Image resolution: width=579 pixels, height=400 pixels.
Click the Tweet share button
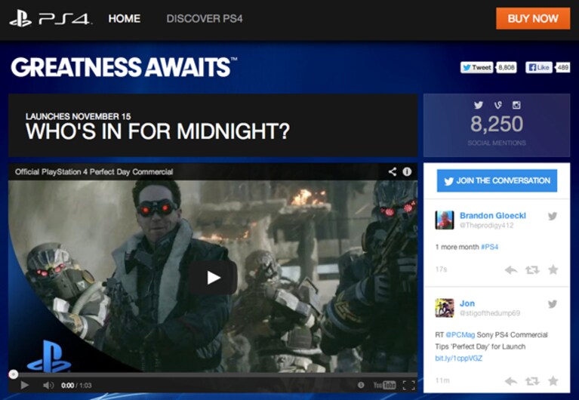tap(476, 67)
